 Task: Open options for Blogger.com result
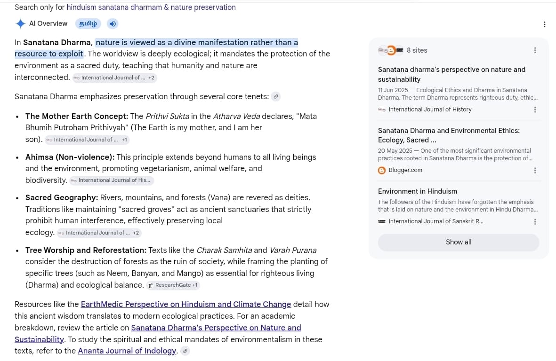(x=535, y=170)
